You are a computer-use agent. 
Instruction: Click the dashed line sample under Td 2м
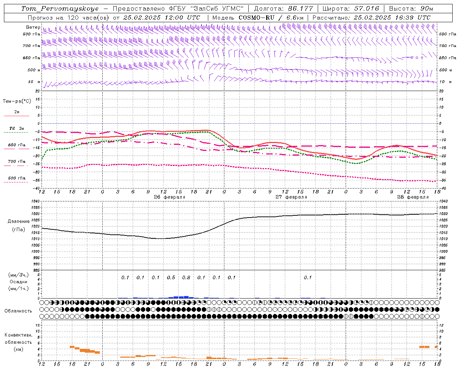[16, 132]
